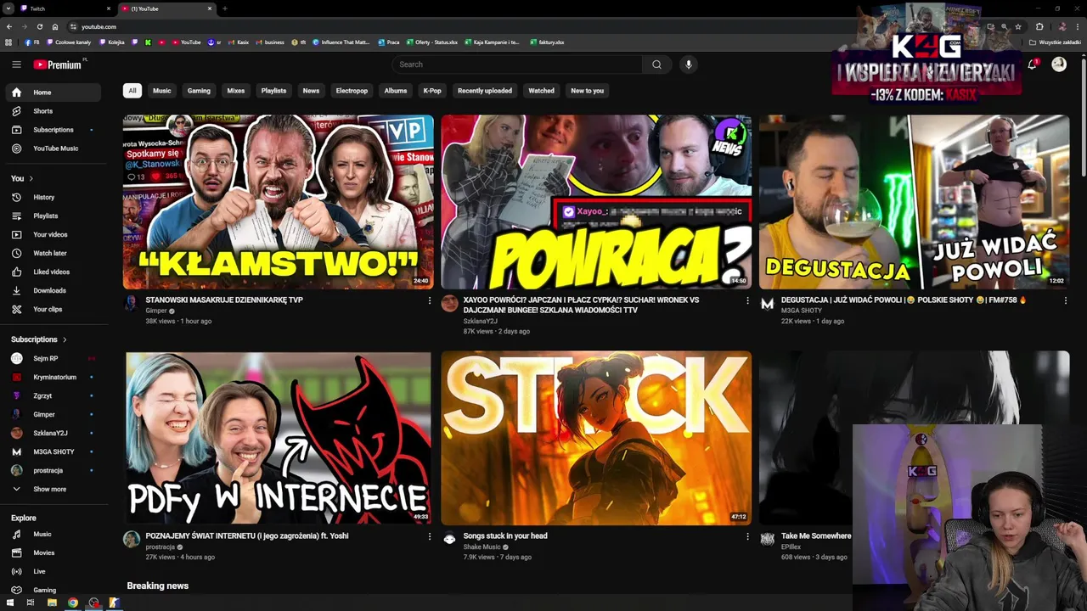Open Explore Live category

54,571
